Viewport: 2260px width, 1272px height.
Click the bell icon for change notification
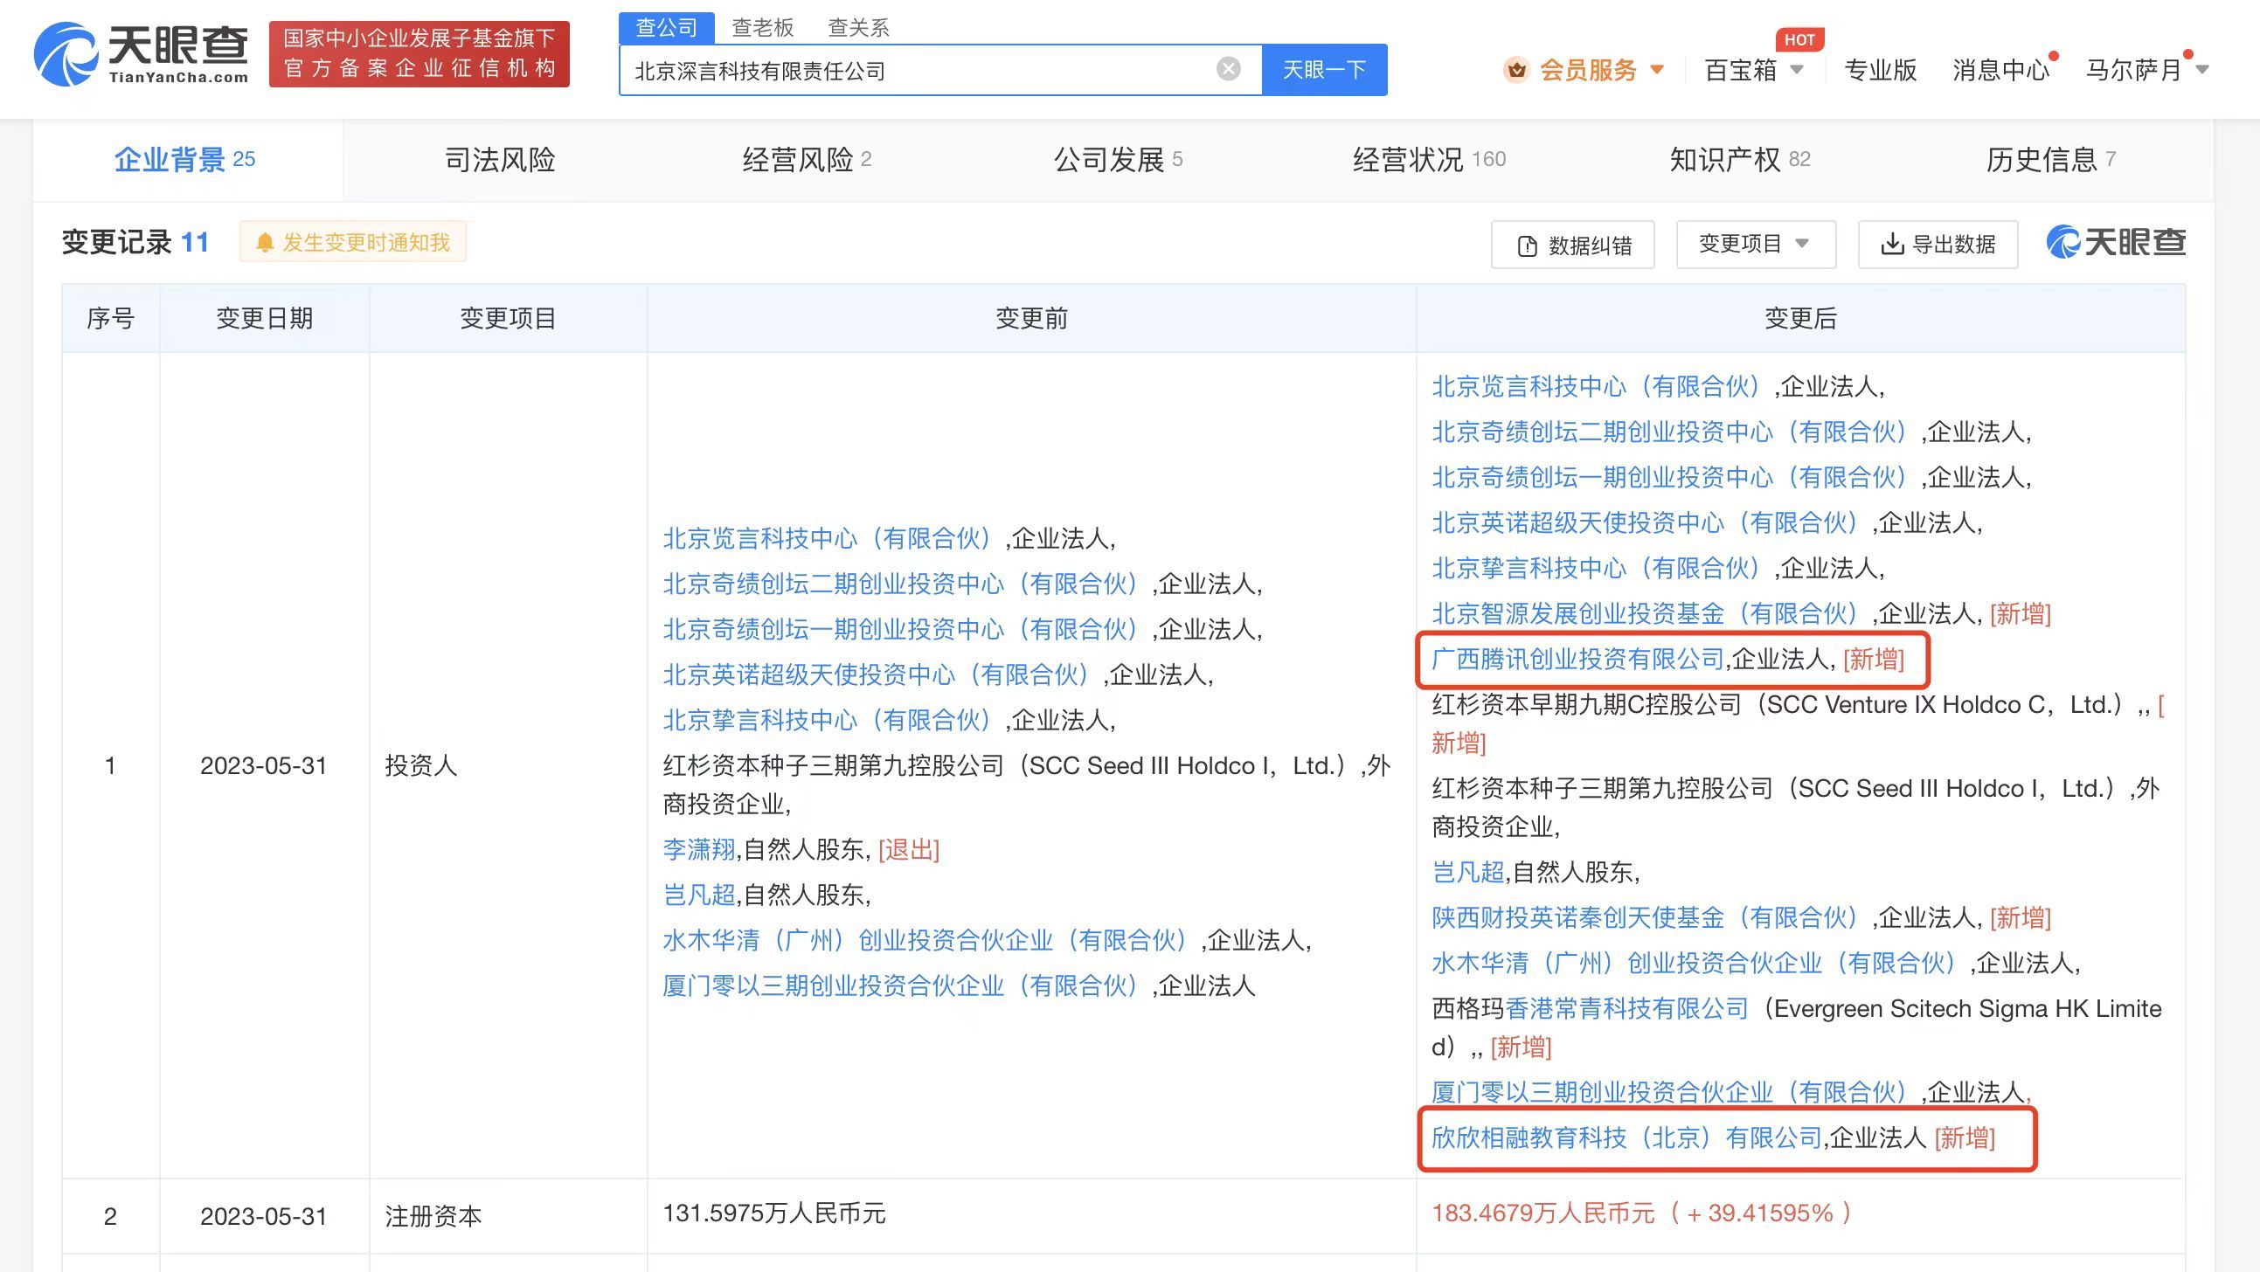tap(265, 243)
